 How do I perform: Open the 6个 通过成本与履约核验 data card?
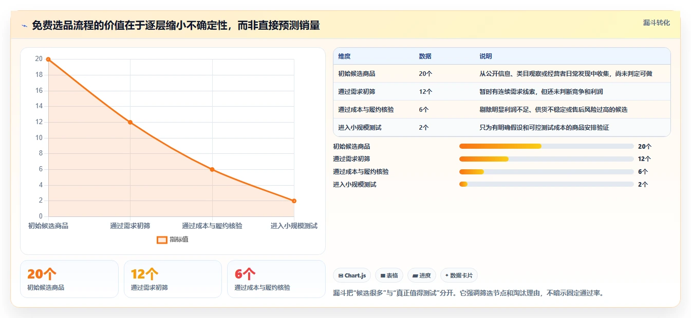pos(276,279)
